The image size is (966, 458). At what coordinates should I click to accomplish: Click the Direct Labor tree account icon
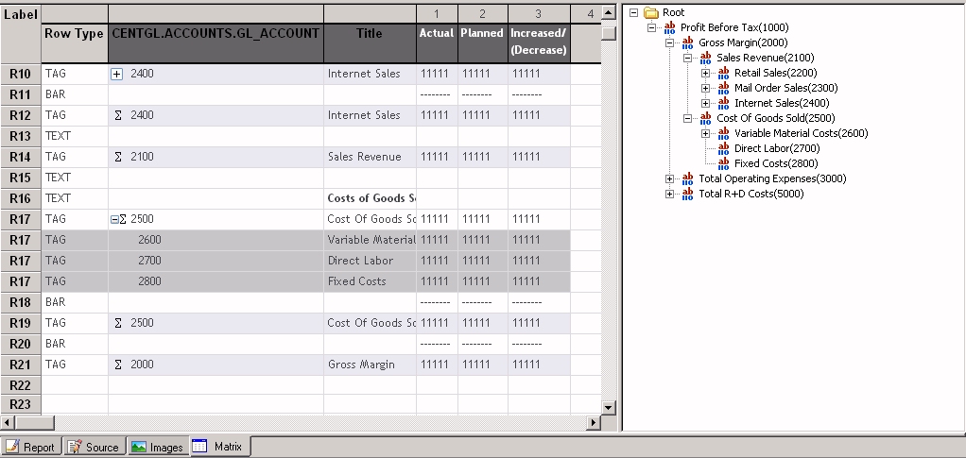(723, 148)
